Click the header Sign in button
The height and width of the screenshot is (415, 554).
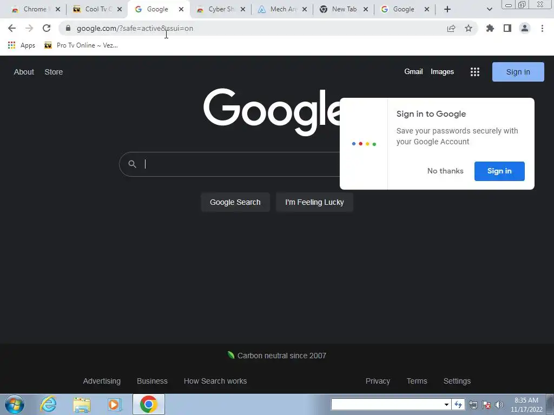click(518, 72)
